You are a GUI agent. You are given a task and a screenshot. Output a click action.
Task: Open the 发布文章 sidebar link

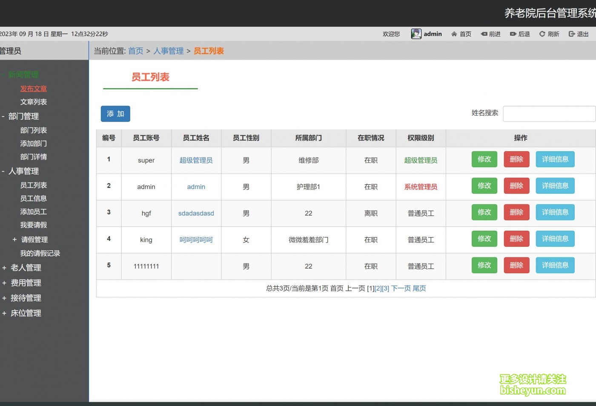(34, 89)
